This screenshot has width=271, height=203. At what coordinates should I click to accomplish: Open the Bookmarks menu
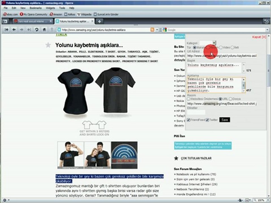(x=36, y=8)
